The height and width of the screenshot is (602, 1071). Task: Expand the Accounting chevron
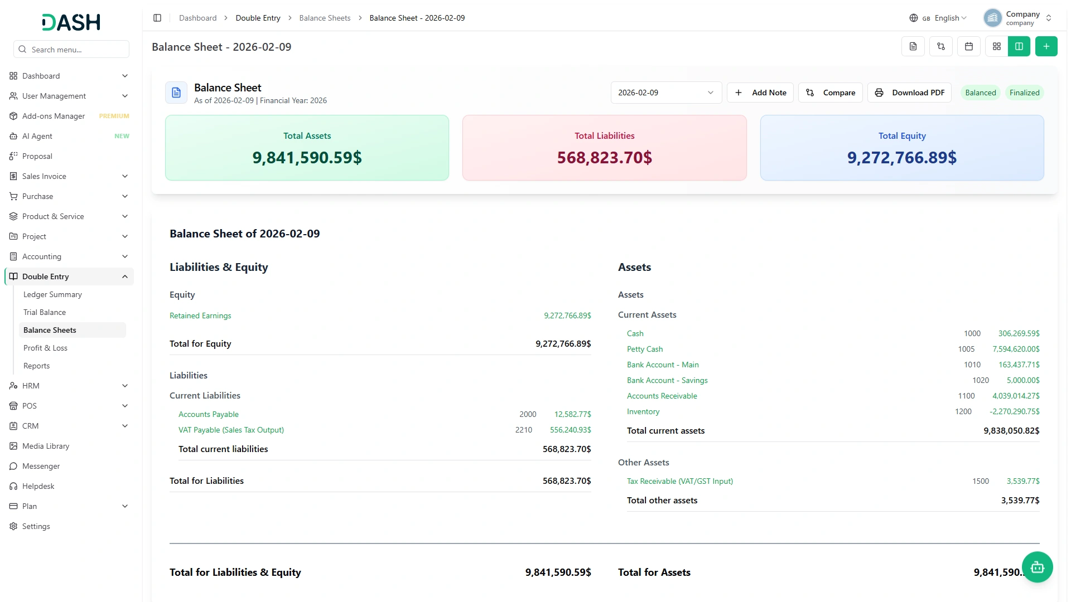click(125, 256)
